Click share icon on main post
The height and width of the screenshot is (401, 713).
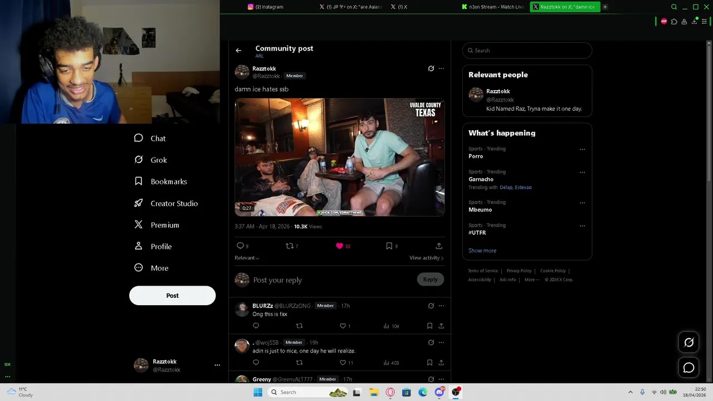[x=439, y=246]
